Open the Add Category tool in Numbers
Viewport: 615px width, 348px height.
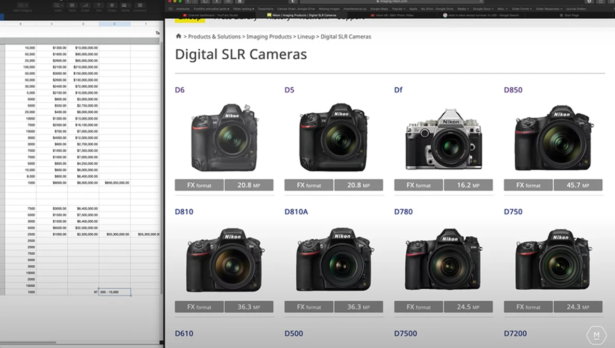coord(22,7)
